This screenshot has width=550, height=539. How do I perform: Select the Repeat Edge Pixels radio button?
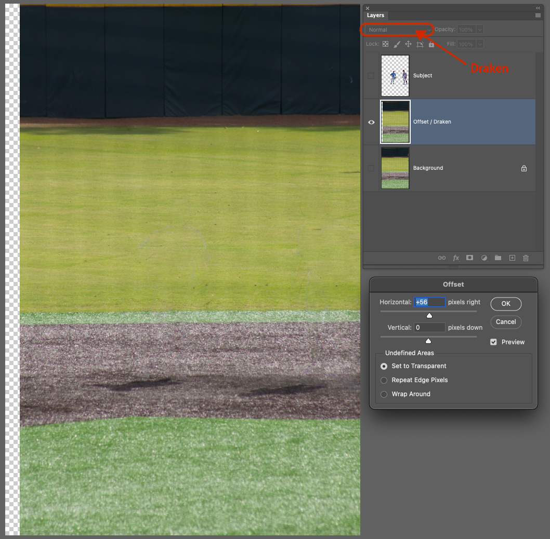(383, 380)
